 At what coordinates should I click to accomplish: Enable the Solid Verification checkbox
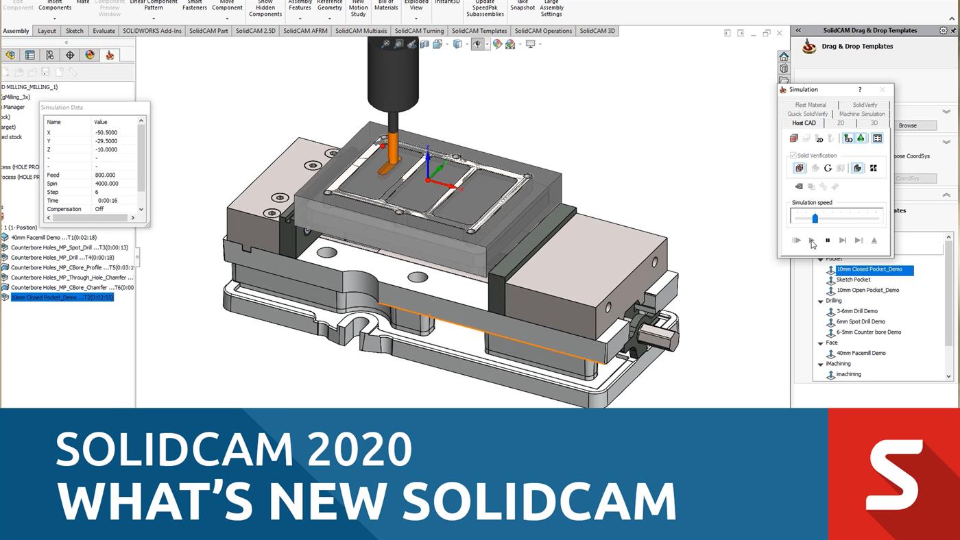(x=793, y=155)
